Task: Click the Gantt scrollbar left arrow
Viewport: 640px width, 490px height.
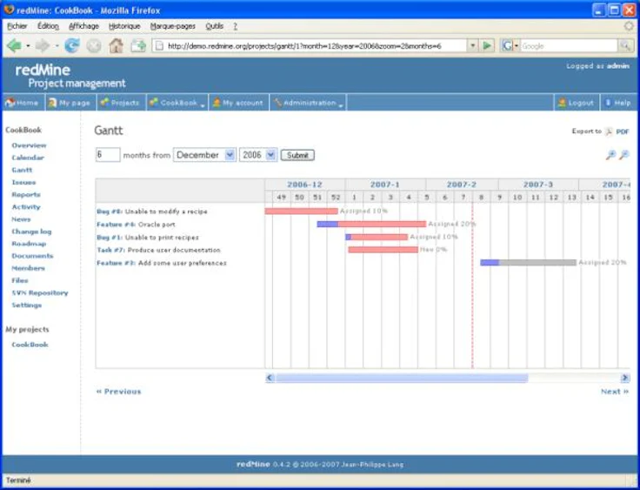Action: pos(270,378)
